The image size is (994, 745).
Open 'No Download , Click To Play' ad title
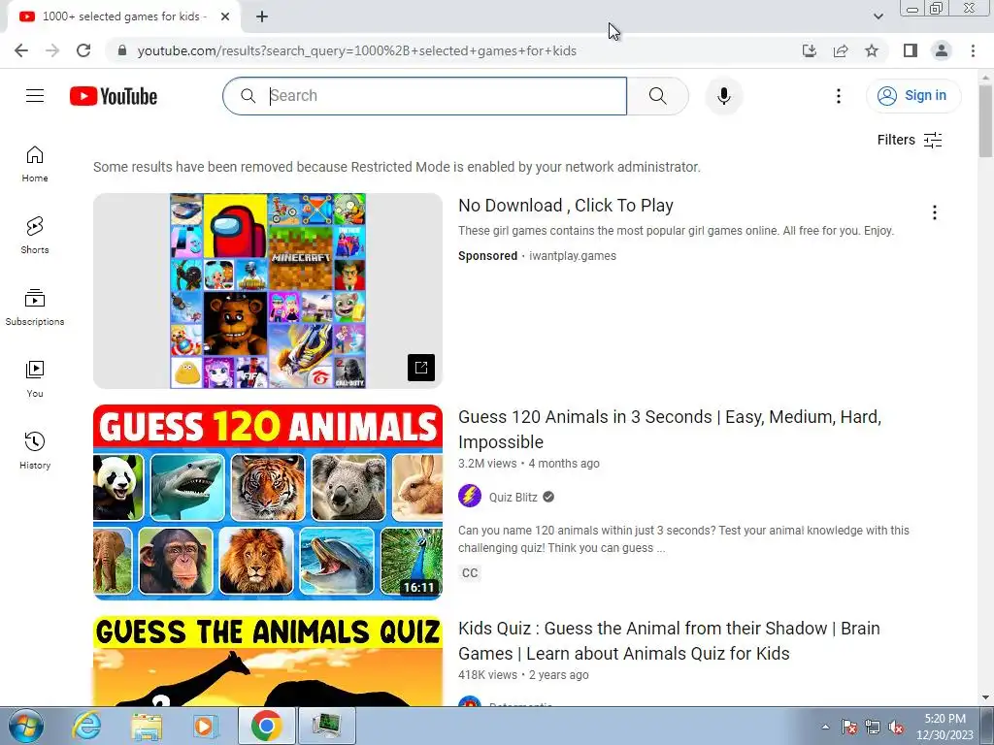tap(566, 206)
